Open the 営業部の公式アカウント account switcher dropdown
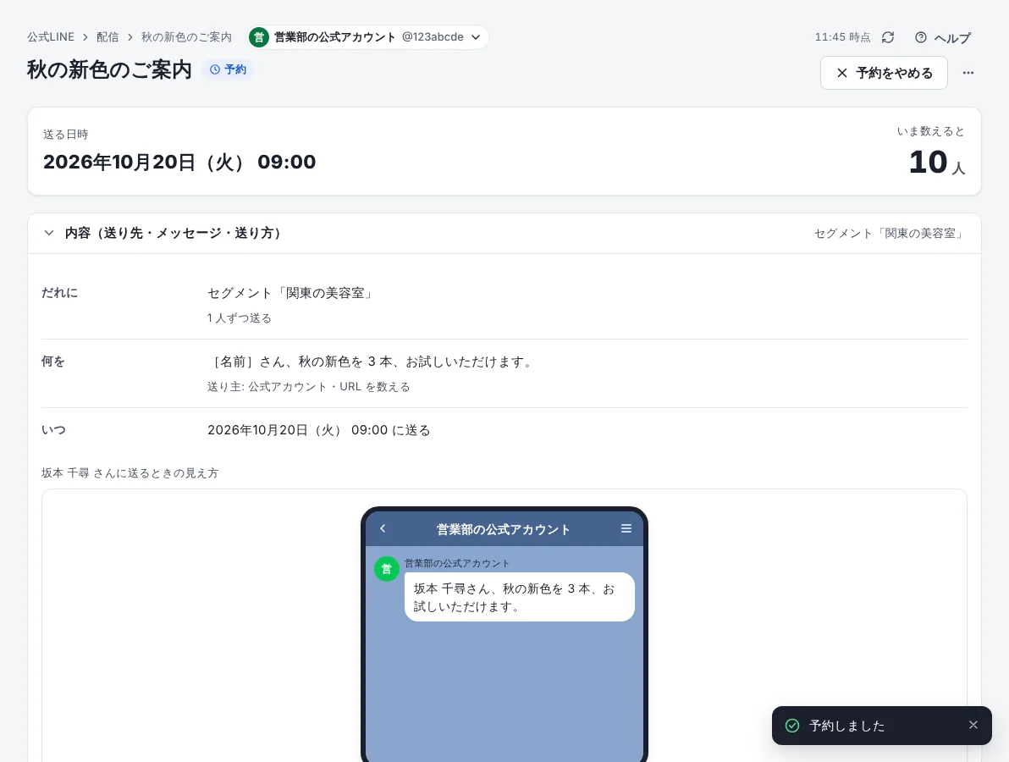Screen dimensions: 1009x762 pyautogui.click(x=369, y=37)
